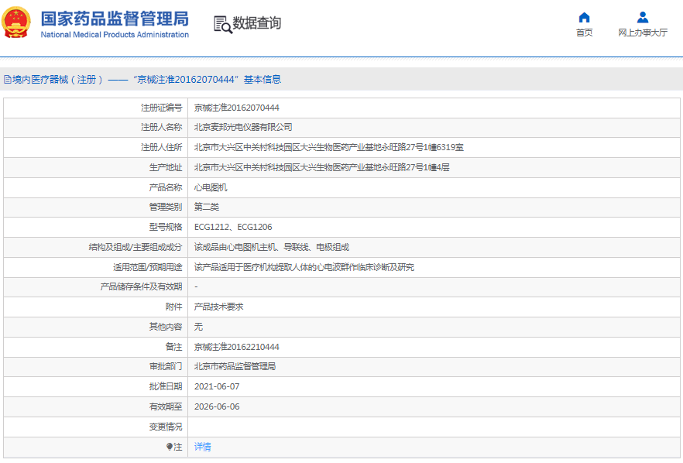The height and width of the screenshot is (463, 683).
Task: Click the national emblem logo
Action: [17, 23]
